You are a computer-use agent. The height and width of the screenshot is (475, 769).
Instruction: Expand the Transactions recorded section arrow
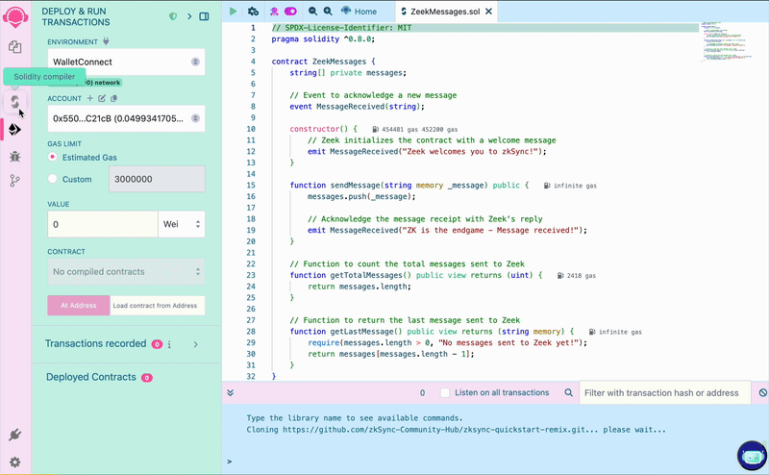[196, 344]
